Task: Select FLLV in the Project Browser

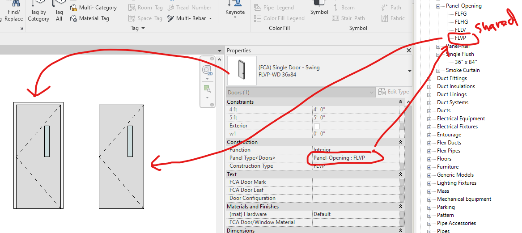Action: coord(460,30)
